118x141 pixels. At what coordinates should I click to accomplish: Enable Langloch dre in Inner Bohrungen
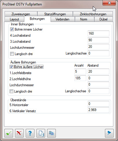[x=12, y=54]
